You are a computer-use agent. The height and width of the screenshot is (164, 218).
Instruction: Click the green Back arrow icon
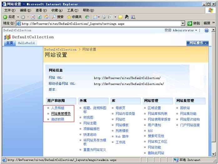point(5,17)
